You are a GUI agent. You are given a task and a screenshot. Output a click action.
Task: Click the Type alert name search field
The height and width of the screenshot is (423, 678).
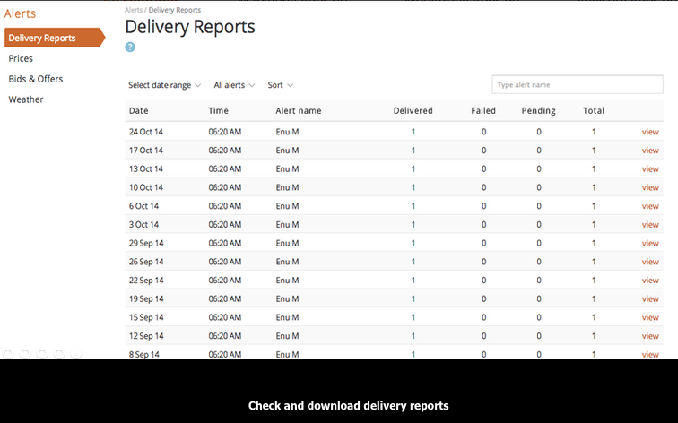578,84
